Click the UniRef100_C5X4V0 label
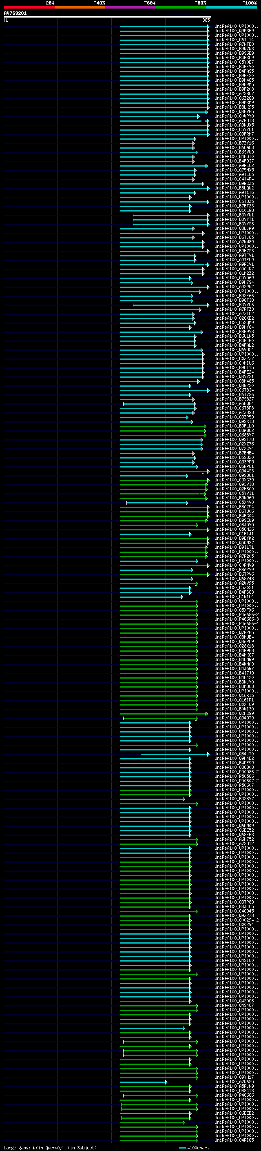Image resolution: width=261 pixels, height=1151 pixels. (234, 502)
